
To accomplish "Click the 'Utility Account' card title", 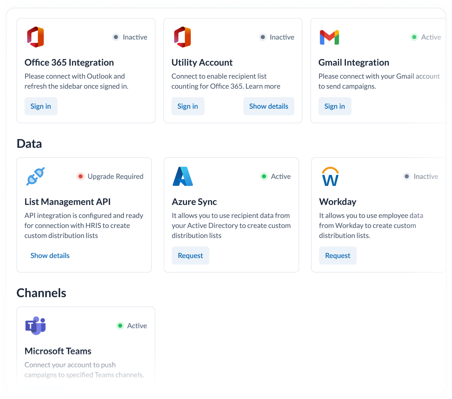I will [x=202, y=62].
